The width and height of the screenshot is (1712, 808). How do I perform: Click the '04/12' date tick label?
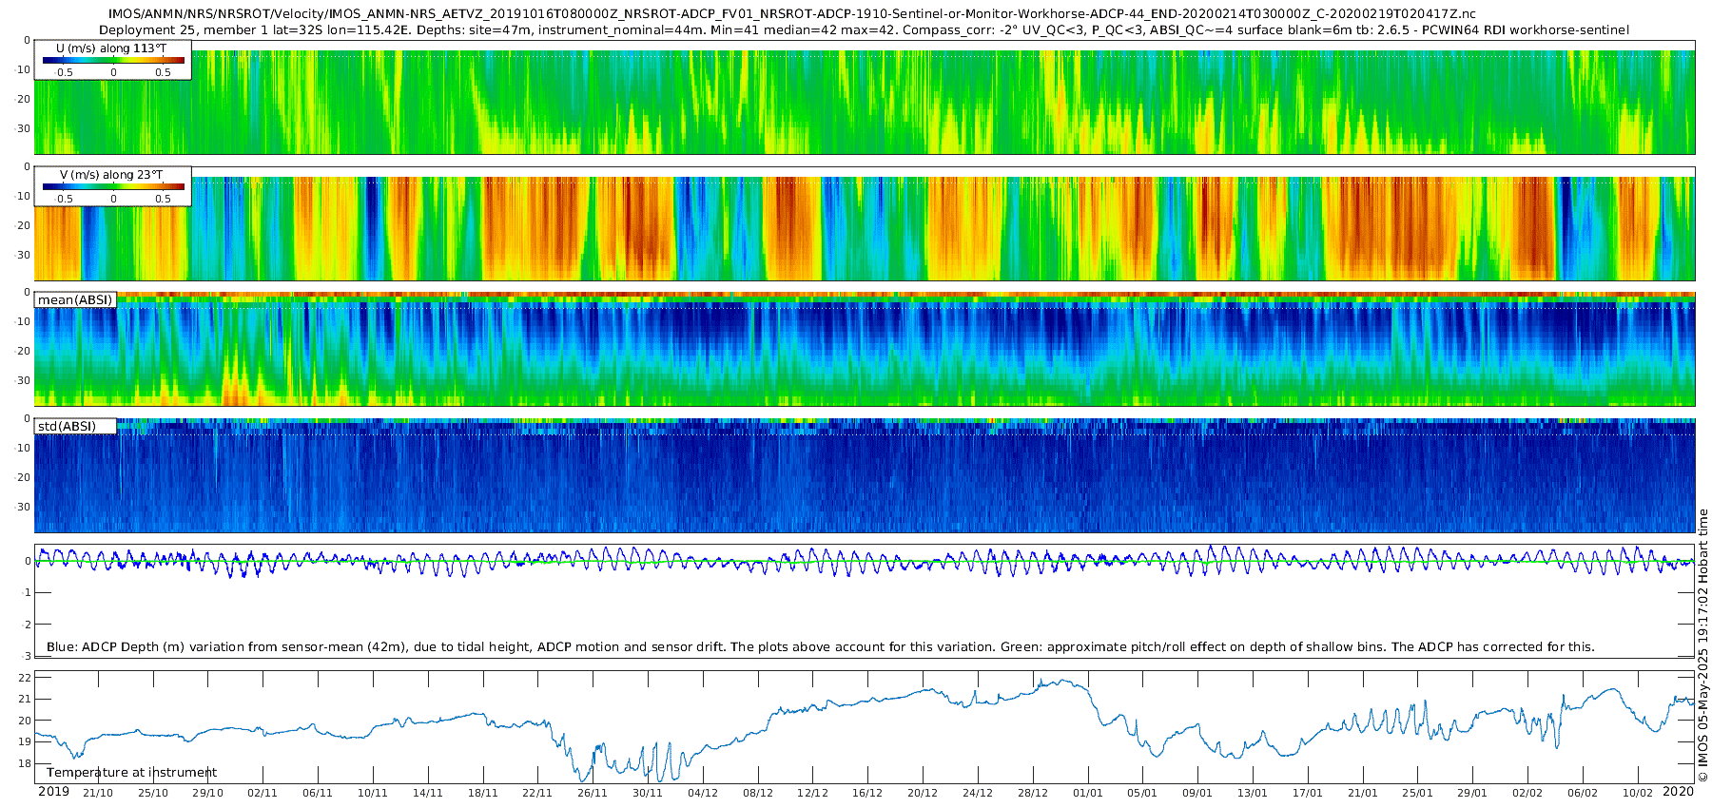tap(703, 794)
